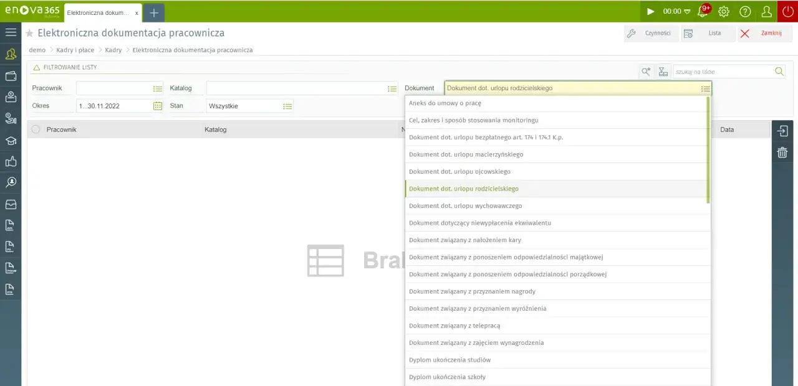798x386 pixels.
Task: Click the notifications bell icon
Action: click(x=703, y=11)
